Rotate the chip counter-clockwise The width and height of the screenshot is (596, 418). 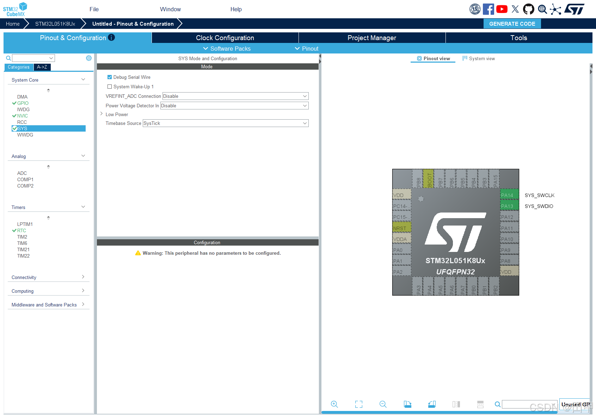[x=432, y=404]
